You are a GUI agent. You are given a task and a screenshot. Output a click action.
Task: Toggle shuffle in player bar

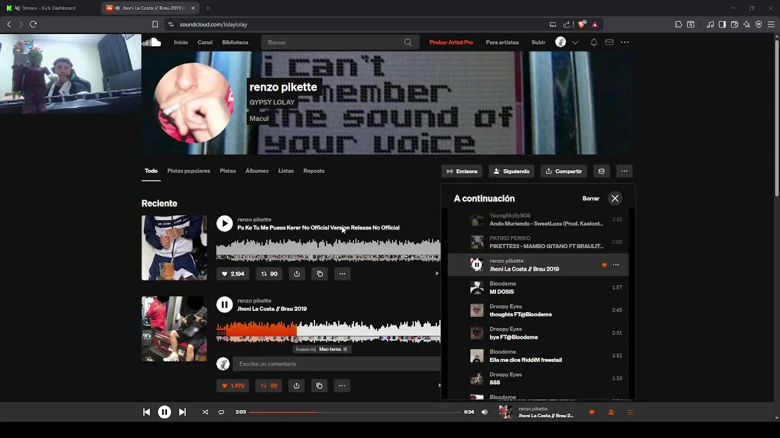205,412
